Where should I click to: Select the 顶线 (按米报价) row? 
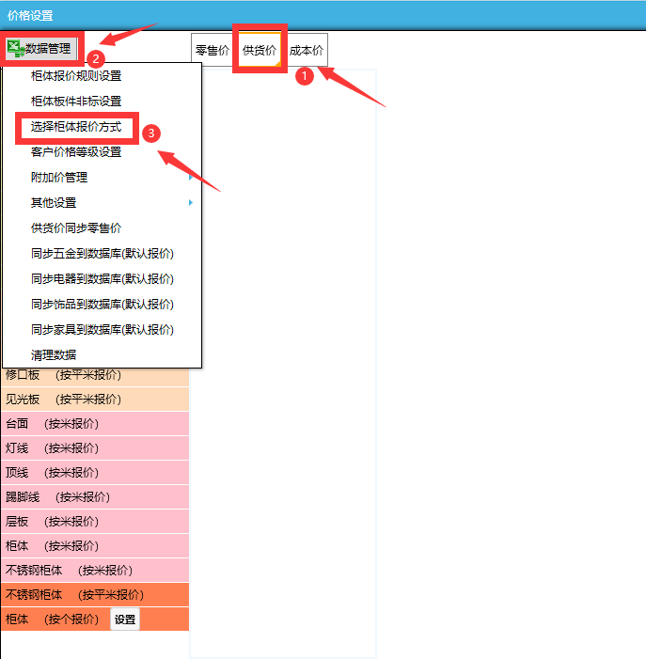point(95,473)
